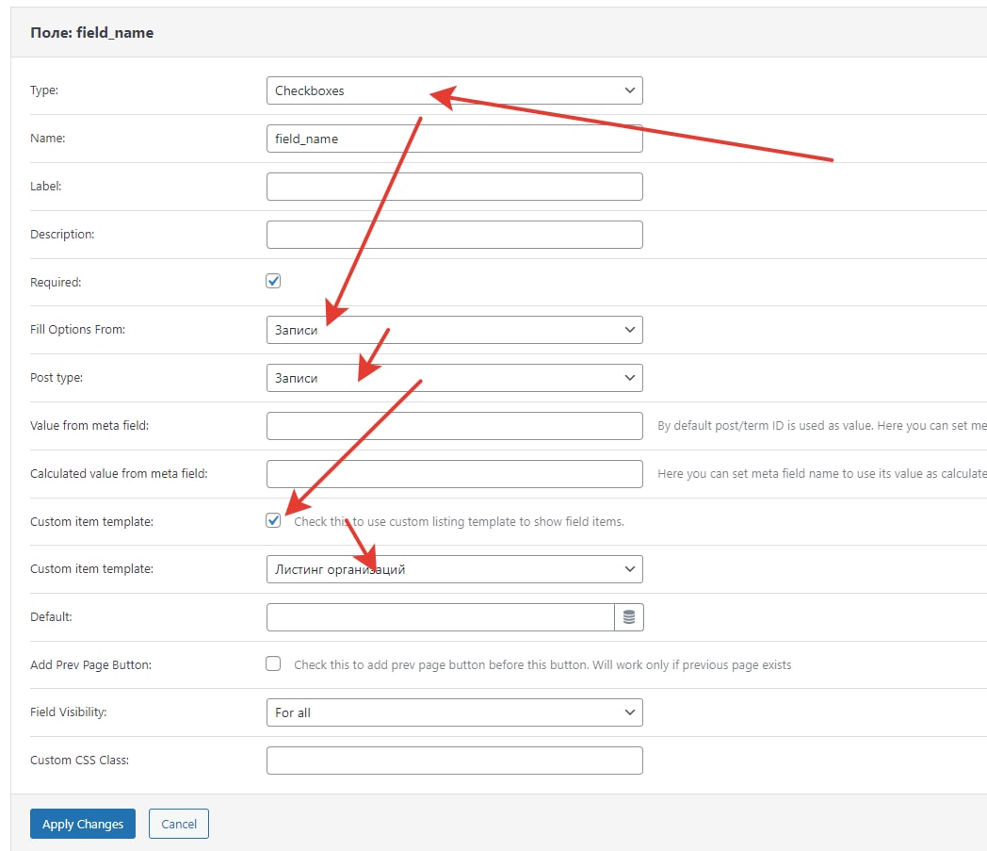
Task: Click the Cancel button
Action: [179, 824]
